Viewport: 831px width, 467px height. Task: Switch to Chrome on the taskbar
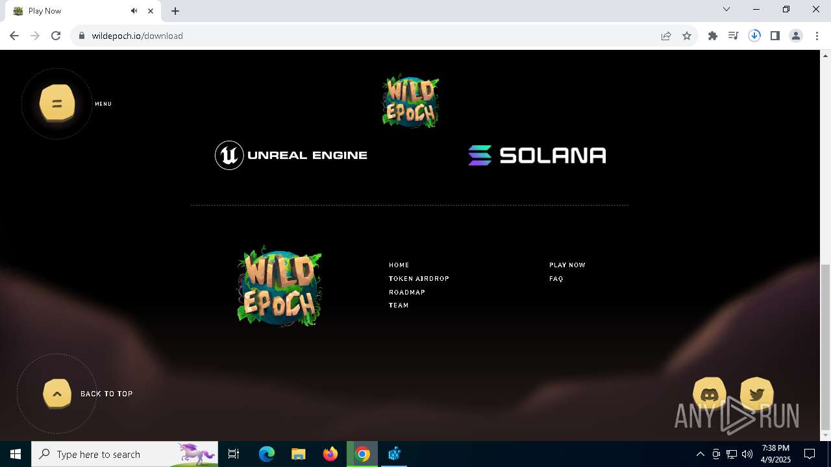point(362,454)
